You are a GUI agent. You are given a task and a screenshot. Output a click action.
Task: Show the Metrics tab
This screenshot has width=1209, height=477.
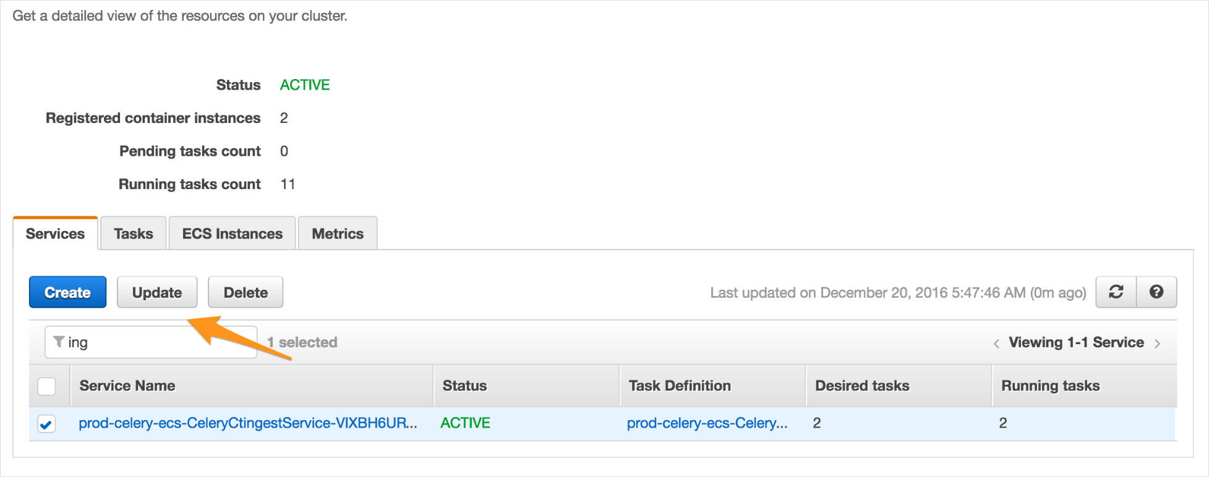coord(338,234)
